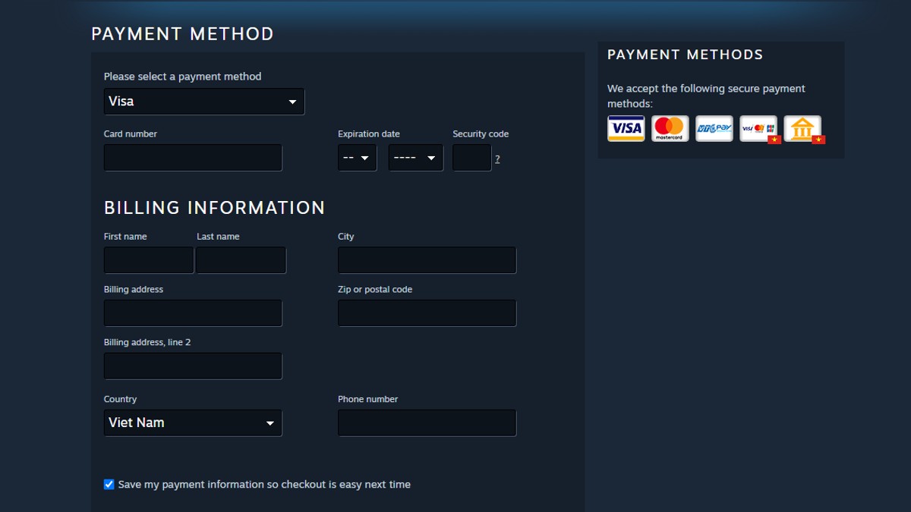The width and height of the screenshot is (911, 512).
Task: Click the First name text box
Action: click(x=149, y=260)
